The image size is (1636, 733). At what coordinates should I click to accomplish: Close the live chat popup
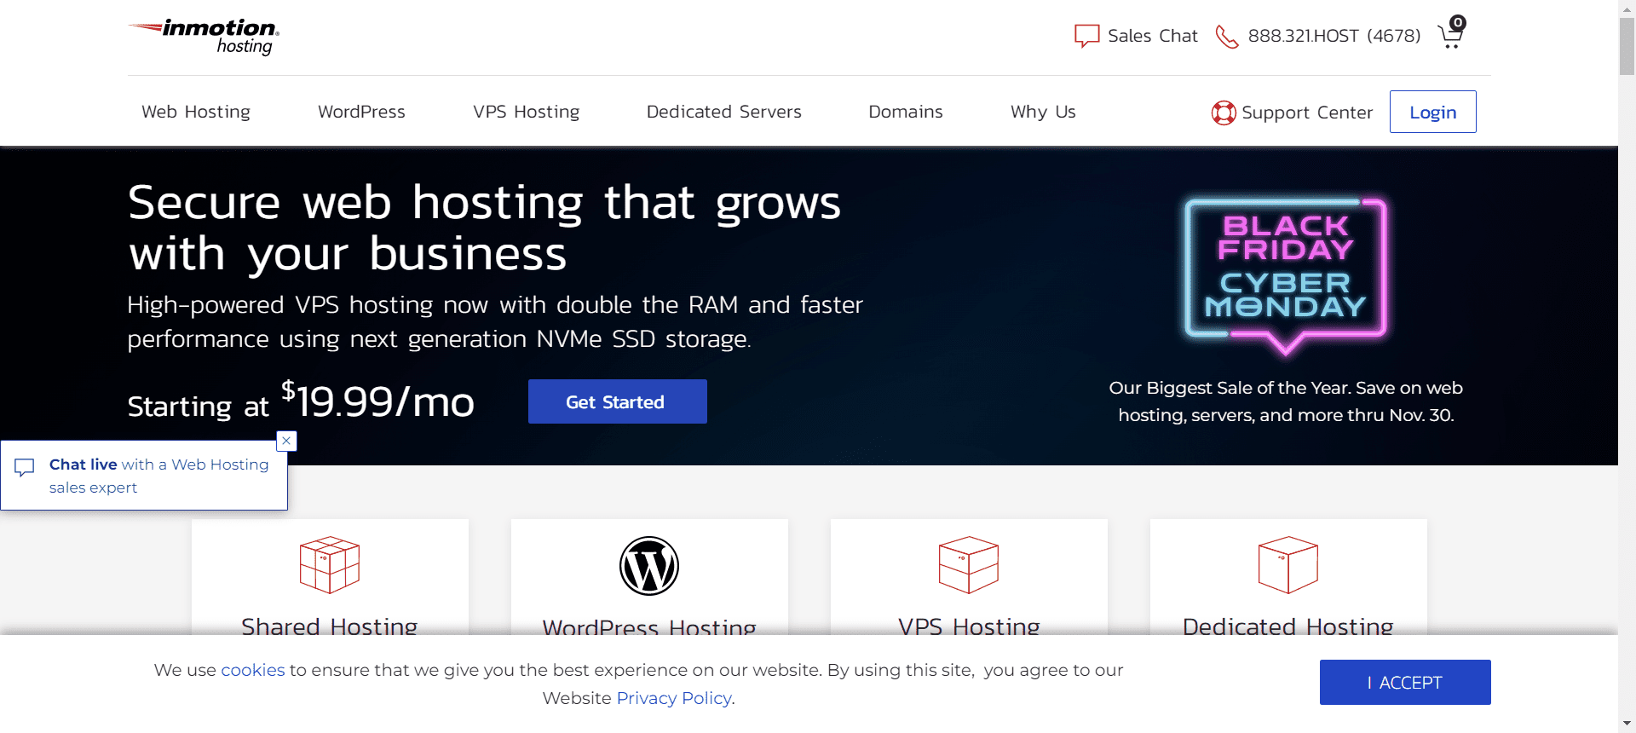tap(286, 441)
